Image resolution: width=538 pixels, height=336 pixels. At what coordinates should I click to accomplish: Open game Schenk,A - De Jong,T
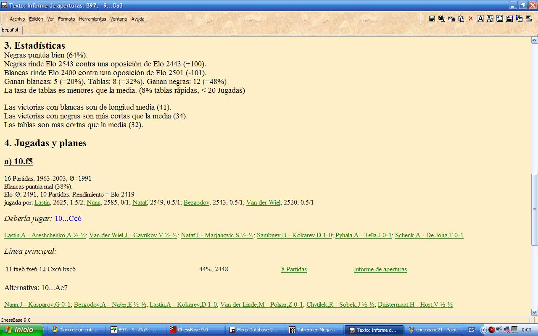tap(429, 235)
